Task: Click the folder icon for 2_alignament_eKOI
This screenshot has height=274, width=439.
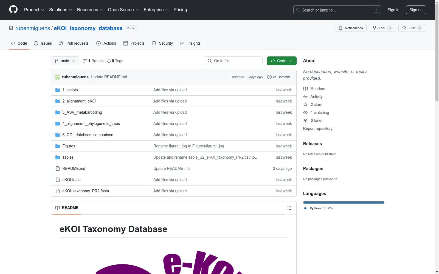Action: coord(58,101)
